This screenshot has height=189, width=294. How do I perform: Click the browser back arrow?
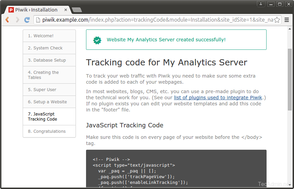(x=7, y=20)
